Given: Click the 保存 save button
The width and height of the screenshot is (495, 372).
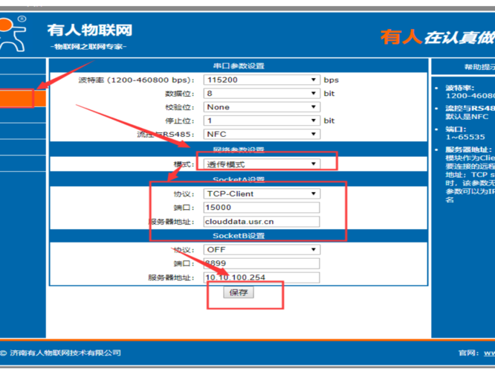Looking at the screenshot, I should (x=239, y=292).
